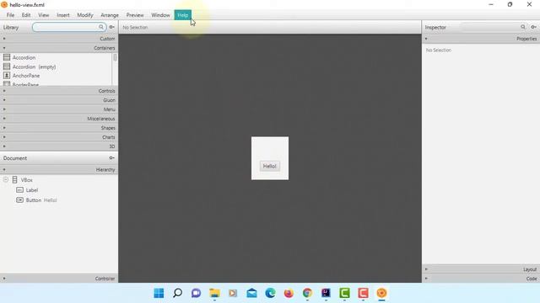This screenshot has width=540, height=303.
Task: Open the Document panel gear menu
Action: tap(112, 158)
